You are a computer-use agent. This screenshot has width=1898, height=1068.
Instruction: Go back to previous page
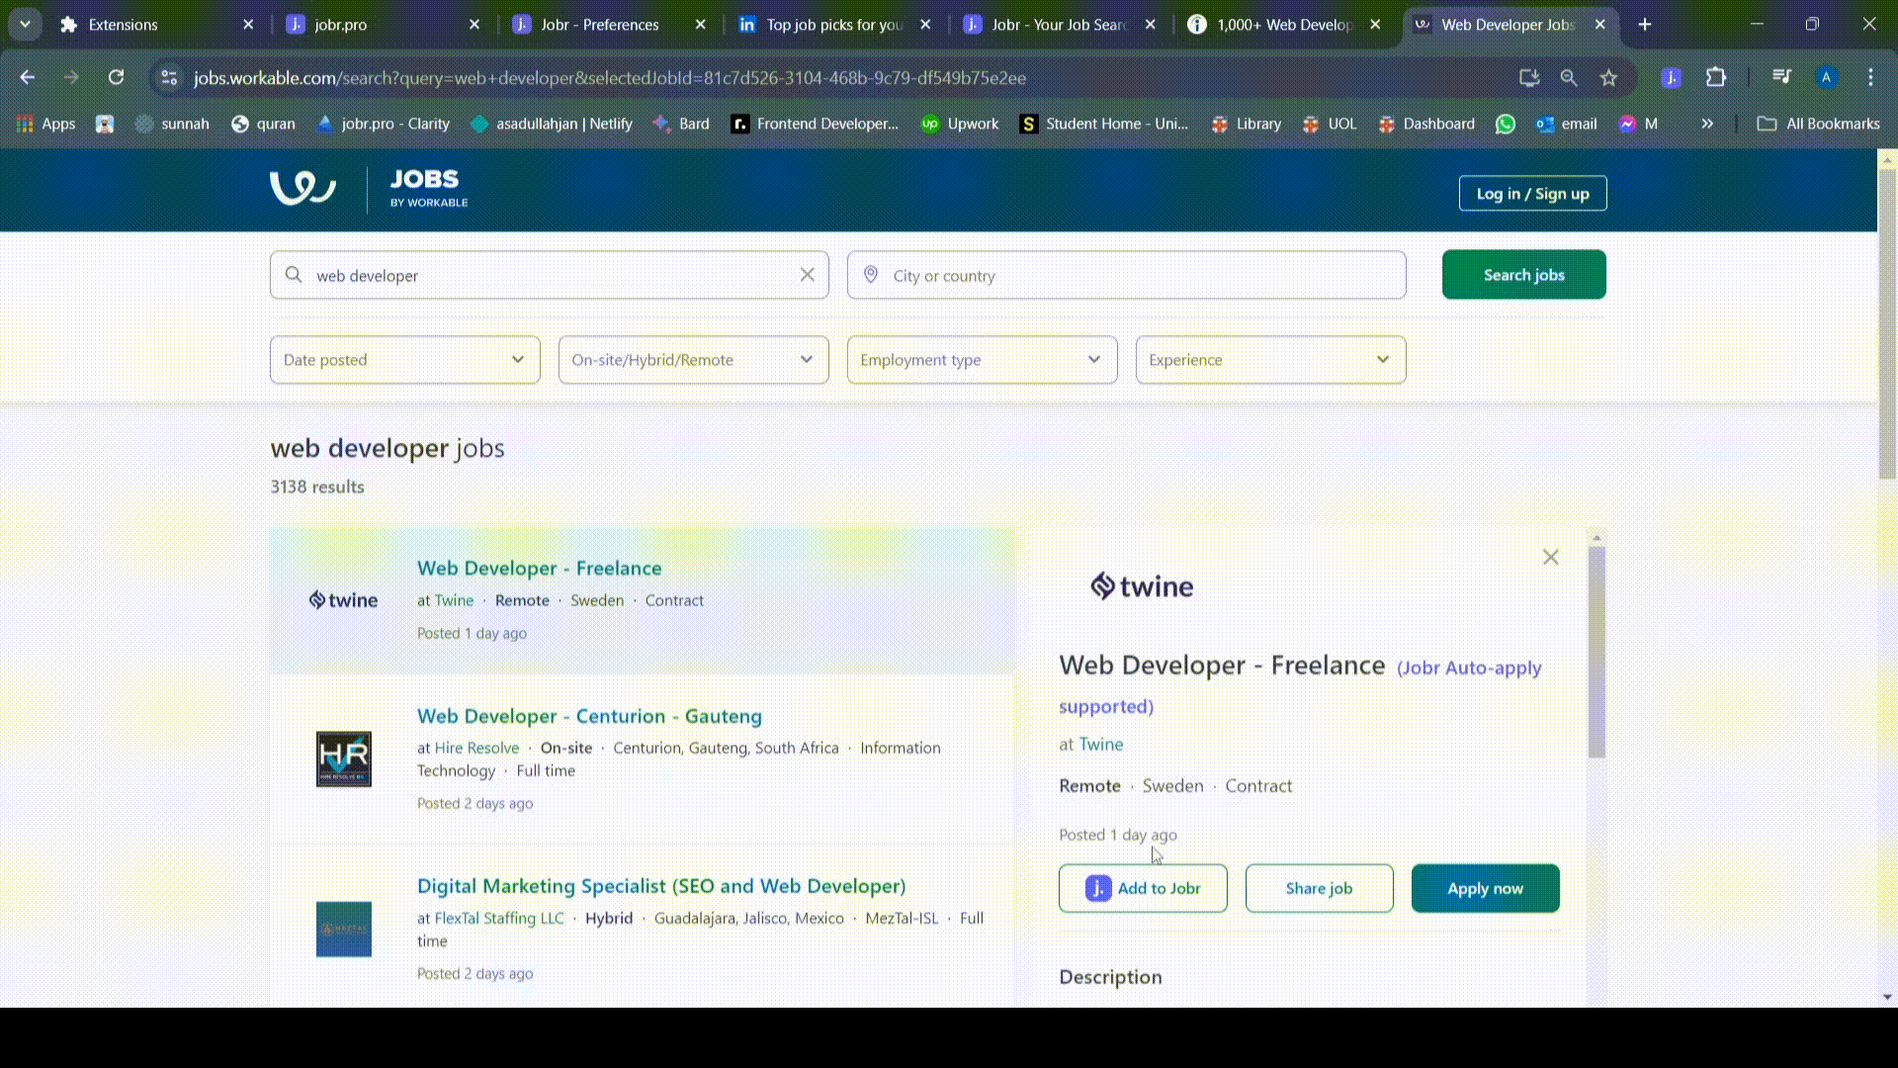click(28, 77)
